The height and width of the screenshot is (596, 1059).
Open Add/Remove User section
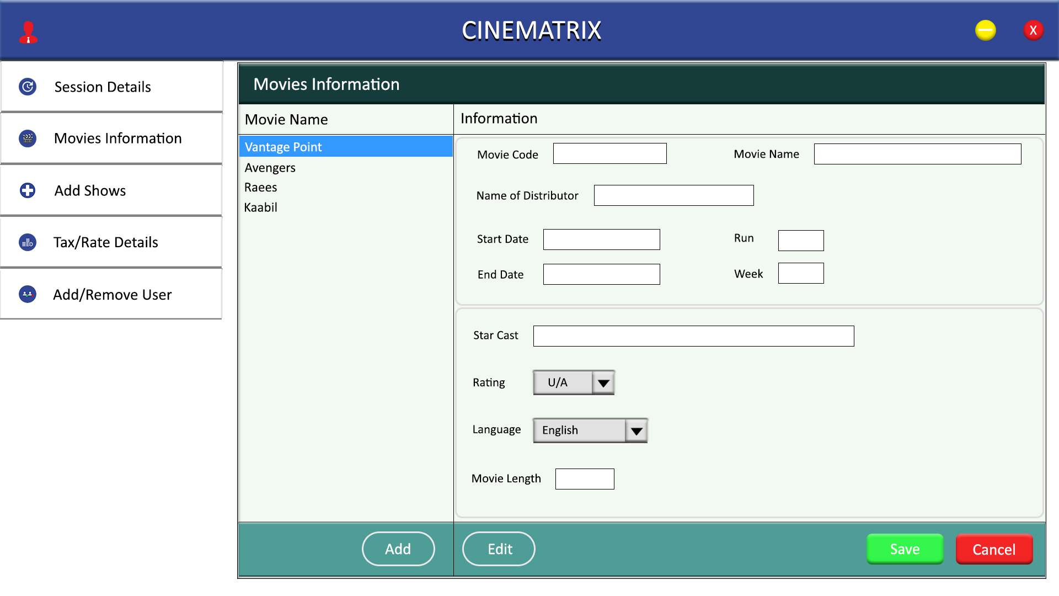111,294
